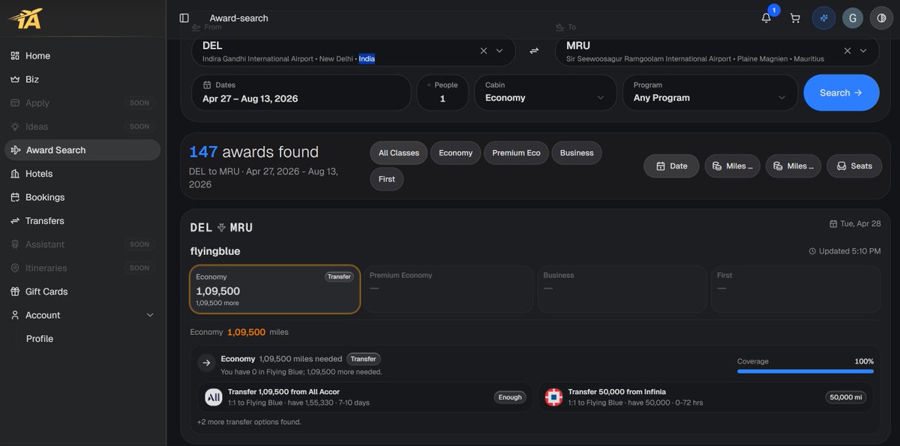
Task: Open Gift Cards in sidebar
Action: (x=82, y=292)
